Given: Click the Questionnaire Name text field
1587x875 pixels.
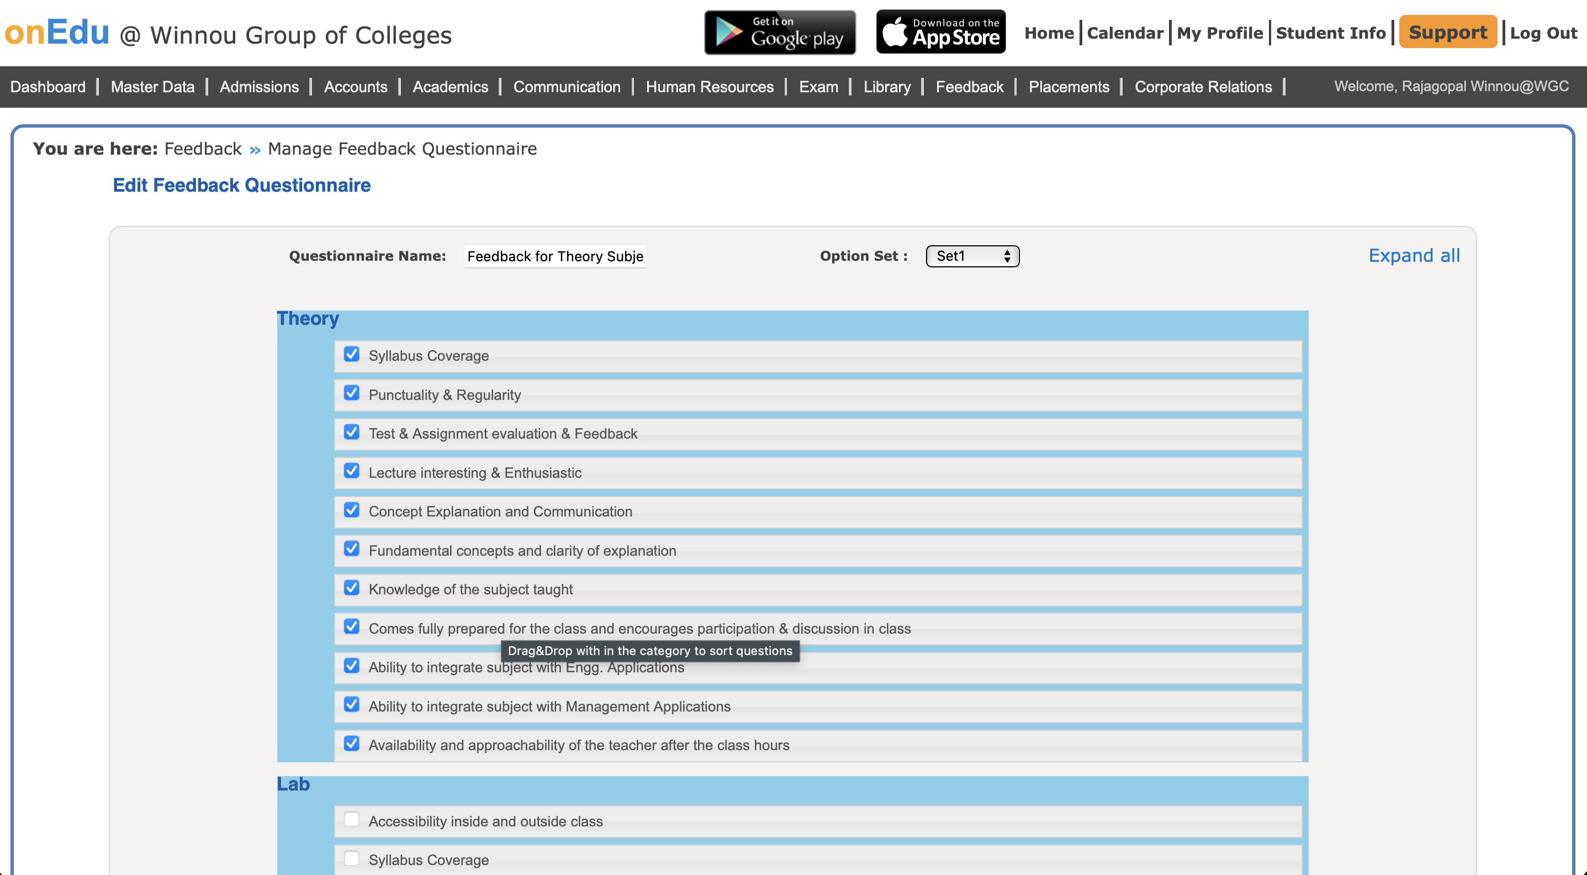Looking at the screenshot, I should click(x=554, y=256).
